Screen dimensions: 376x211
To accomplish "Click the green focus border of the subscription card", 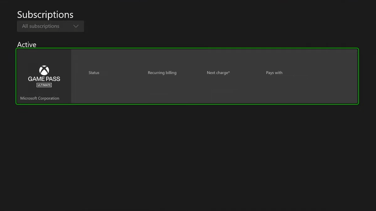I will click(187, 49).
